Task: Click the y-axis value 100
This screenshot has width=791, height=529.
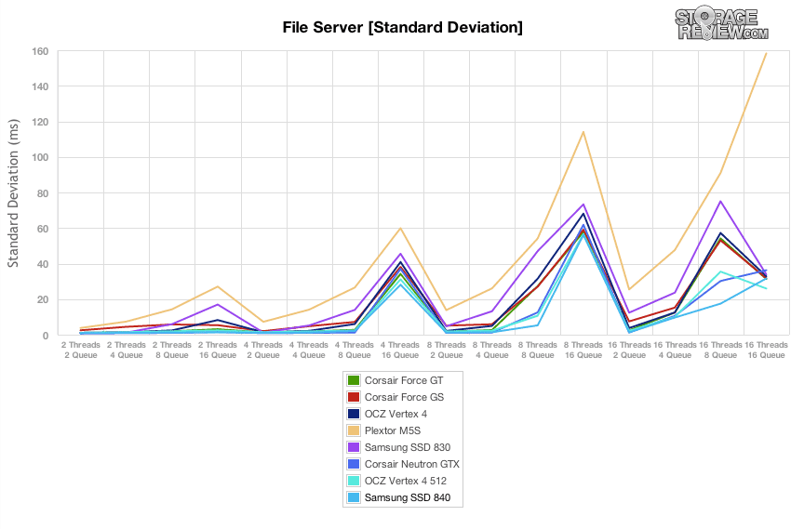Action: point(40,158)
